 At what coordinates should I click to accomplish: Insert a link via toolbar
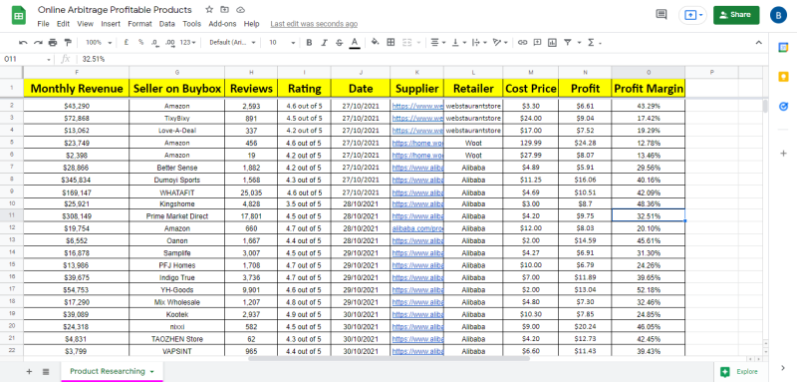pyautogui.click(x=522, y=43)
